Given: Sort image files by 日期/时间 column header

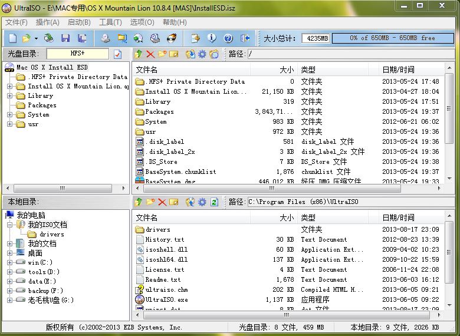Looking at the screenshot, I should click(x=411, y=70).
